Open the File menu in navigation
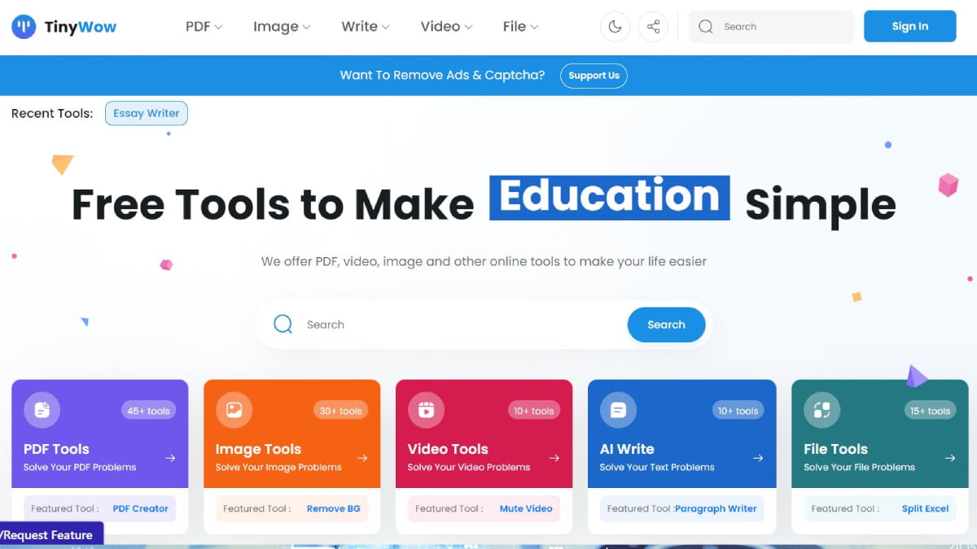Viewport: 977px width, 549px height. 520,27
